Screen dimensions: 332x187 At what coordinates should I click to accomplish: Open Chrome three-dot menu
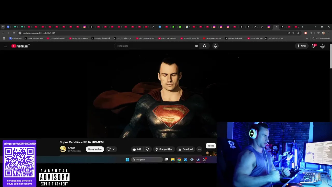click(x=329, y=33)
